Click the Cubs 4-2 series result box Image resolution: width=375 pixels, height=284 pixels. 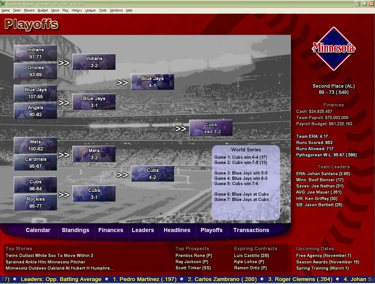click(x=152, y=173)
